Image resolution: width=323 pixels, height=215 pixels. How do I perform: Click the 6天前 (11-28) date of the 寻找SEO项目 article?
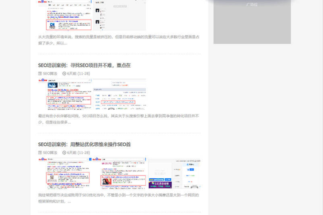[78, 73]
